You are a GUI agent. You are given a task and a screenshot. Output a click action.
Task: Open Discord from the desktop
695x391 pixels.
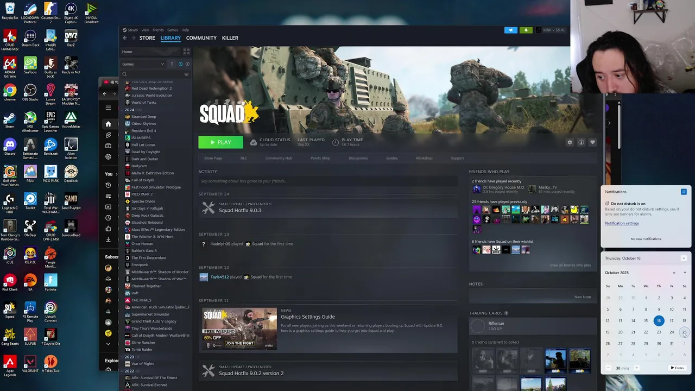(10, 147)
